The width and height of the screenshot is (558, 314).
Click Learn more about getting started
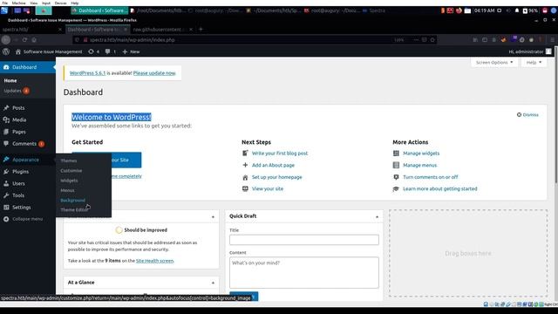[x=439, y=188]
